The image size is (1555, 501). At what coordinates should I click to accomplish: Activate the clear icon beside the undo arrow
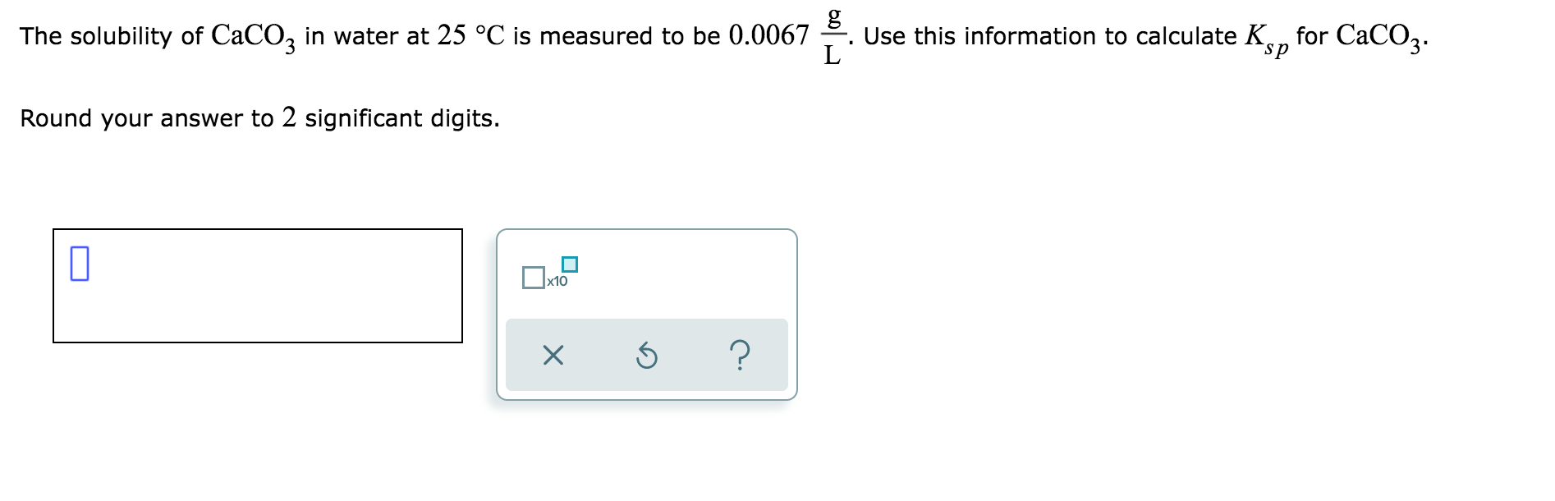[x=555, y=355]
